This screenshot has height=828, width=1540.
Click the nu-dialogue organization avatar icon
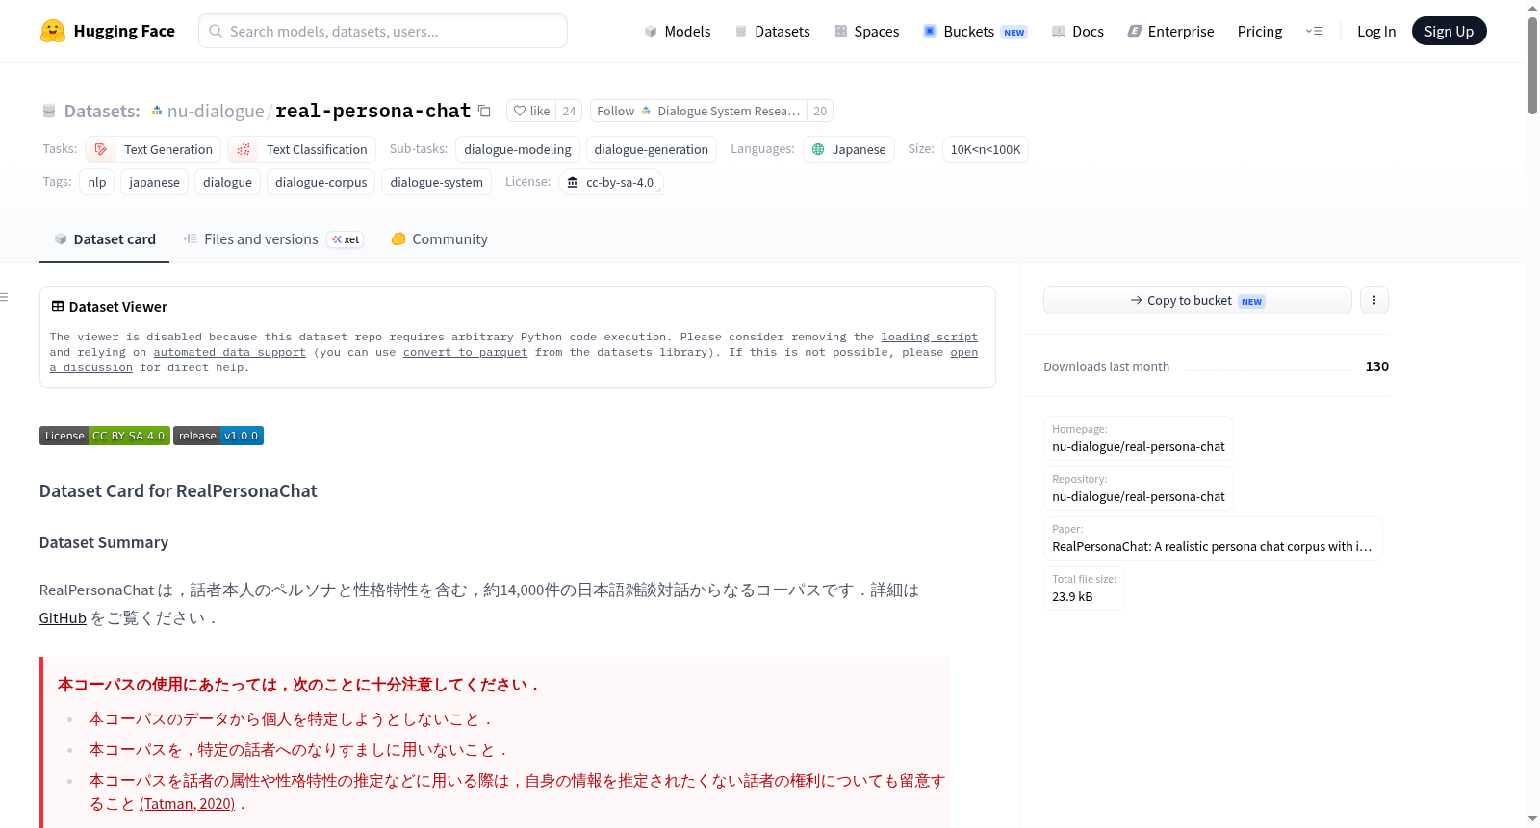(x=157, y=111)
